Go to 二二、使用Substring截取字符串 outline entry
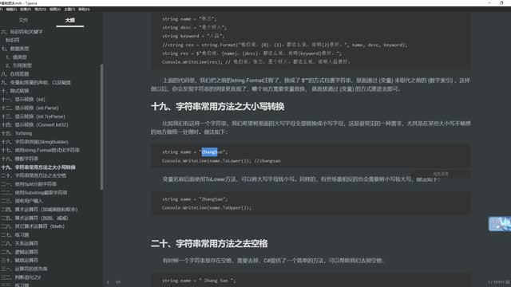The height and width of the screenshot is (287, 511). [x=34, y=193]
